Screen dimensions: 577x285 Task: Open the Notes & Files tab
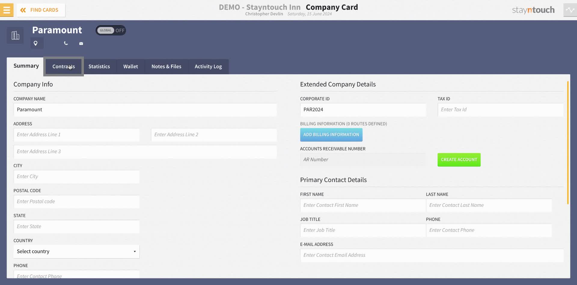[166, 66]
